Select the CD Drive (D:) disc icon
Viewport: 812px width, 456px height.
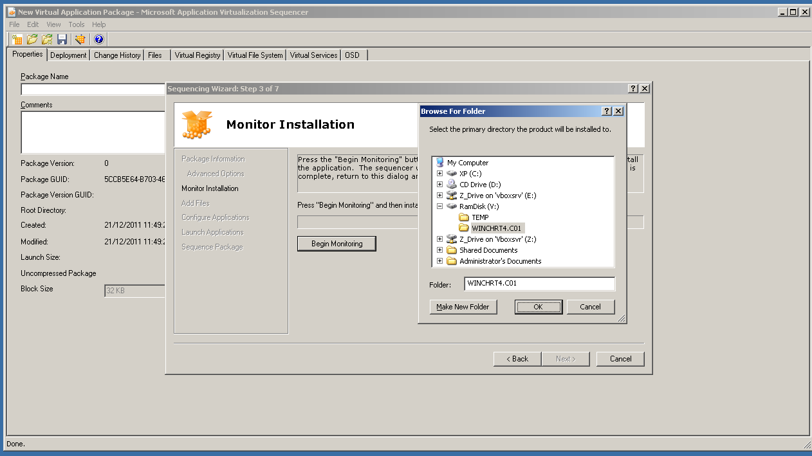click(452, 185)
